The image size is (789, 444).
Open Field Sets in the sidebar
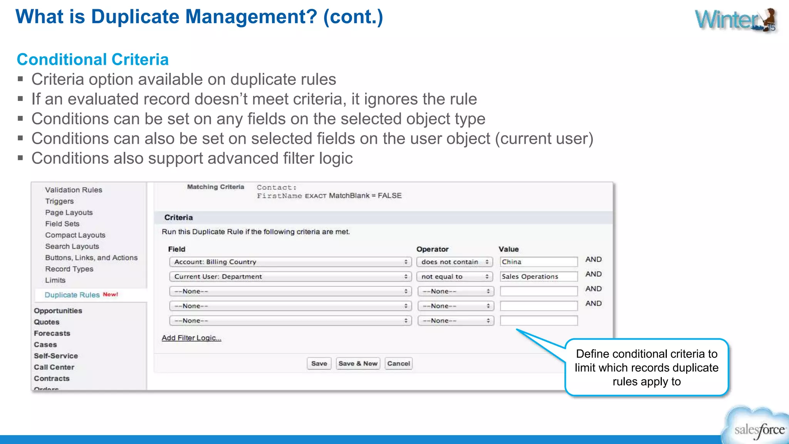pyautogui.click(x=62, y=224)
